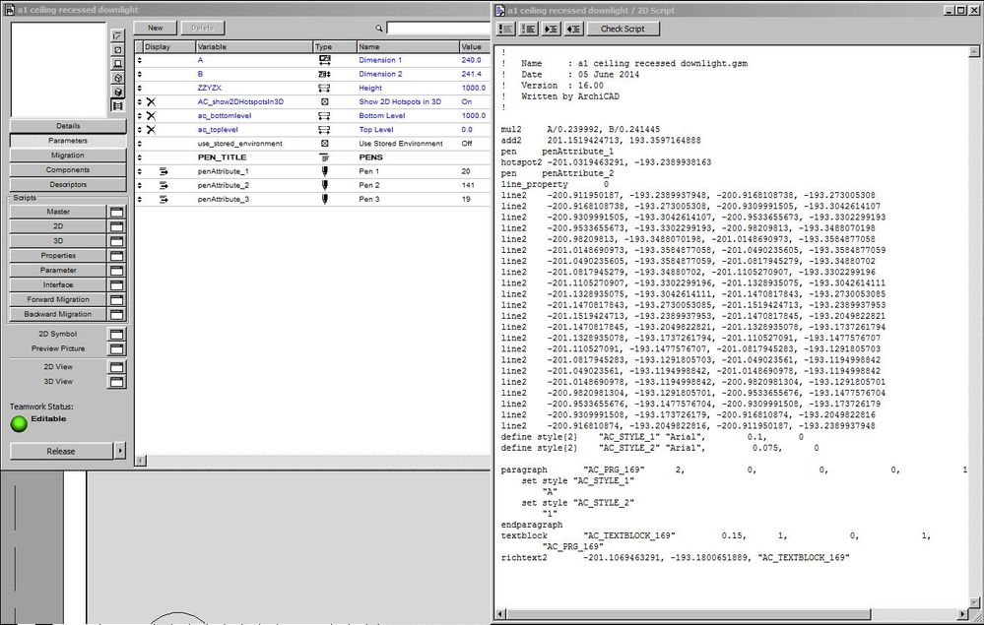Open the Parameter script
The image size is (984, 625).
58,271
